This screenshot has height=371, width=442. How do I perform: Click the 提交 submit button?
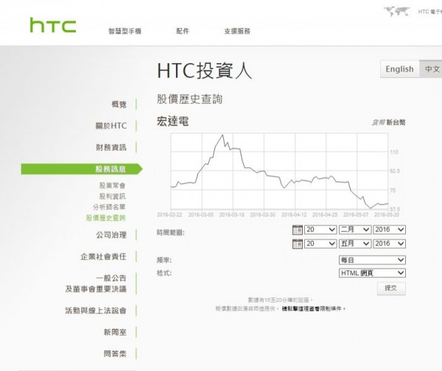[x=391, y=288]
